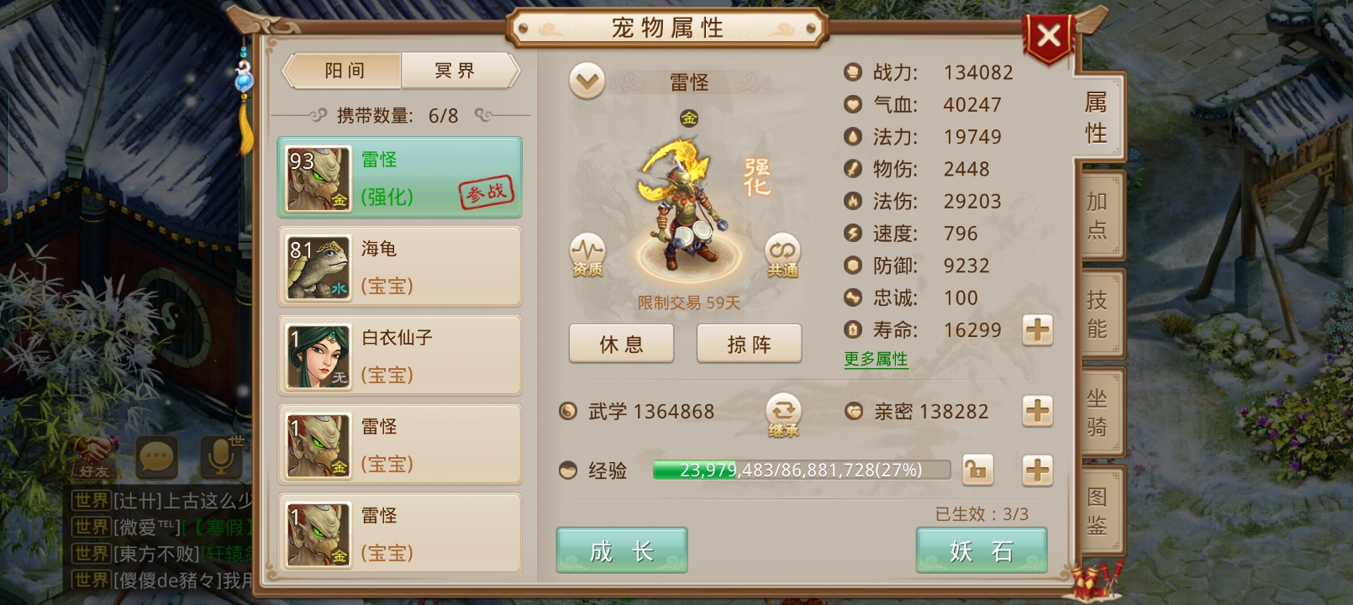Open the 技能 skills tab
The image size is (1353, 605).
coord(1098,313)
